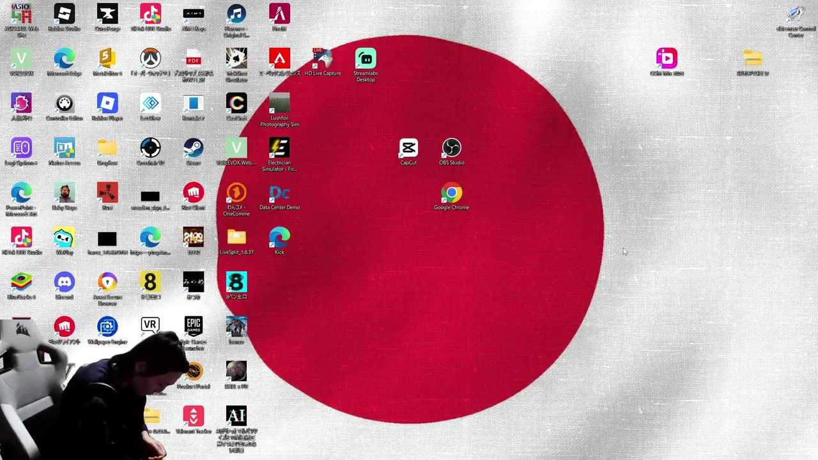
Task: Launch Epic Games Launcher
Action: [194, 327]
